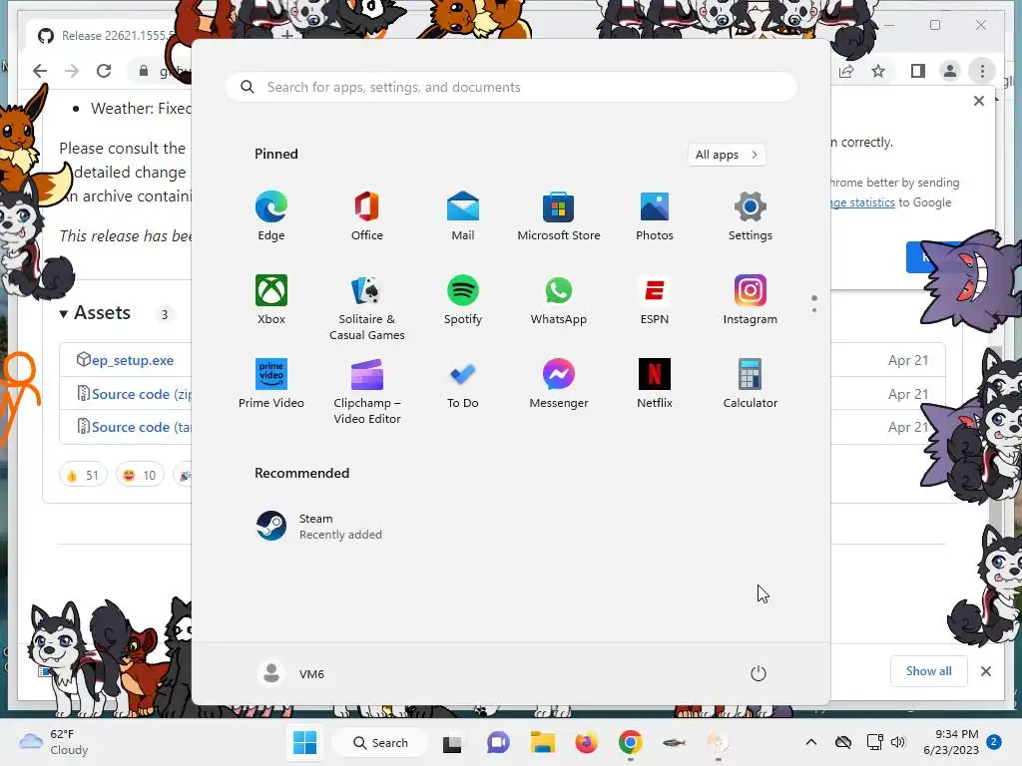The image size is (1022, 766).
Task: Open the WhatsApp pinned app
Action: pos(559,300)
